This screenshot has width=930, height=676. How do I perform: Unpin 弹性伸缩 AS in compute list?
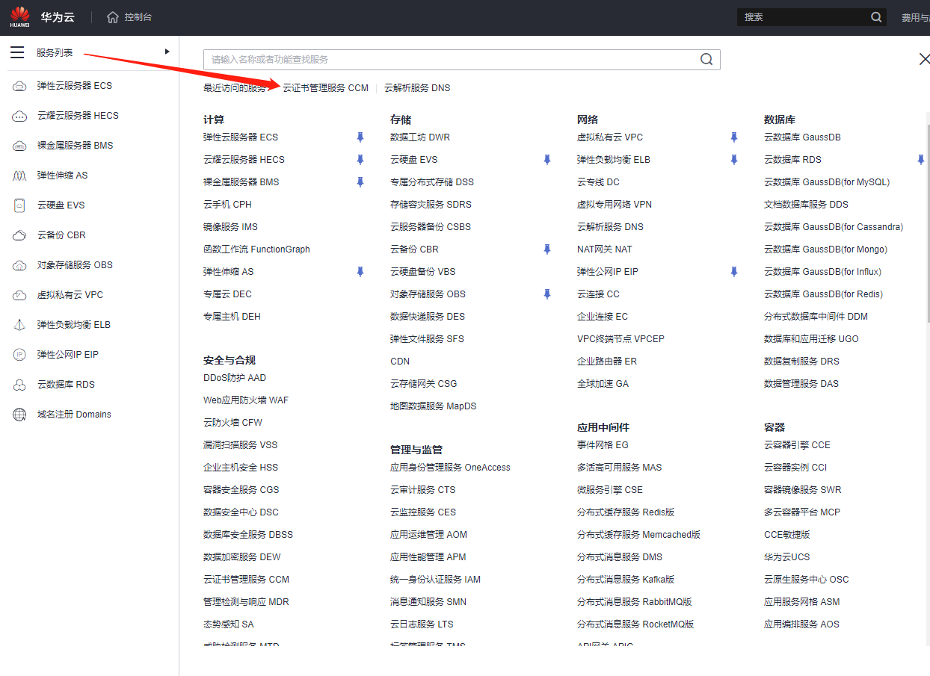[x=360, y=272]
